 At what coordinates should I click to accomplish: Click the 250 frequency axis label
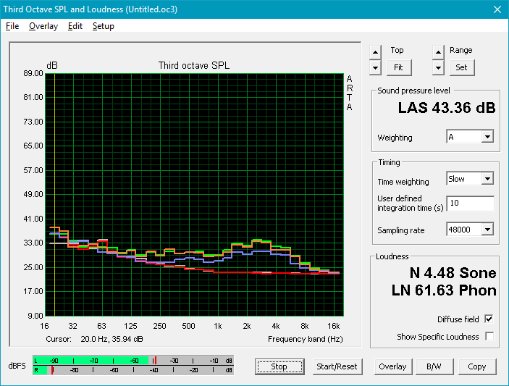(x=159, y=326)
